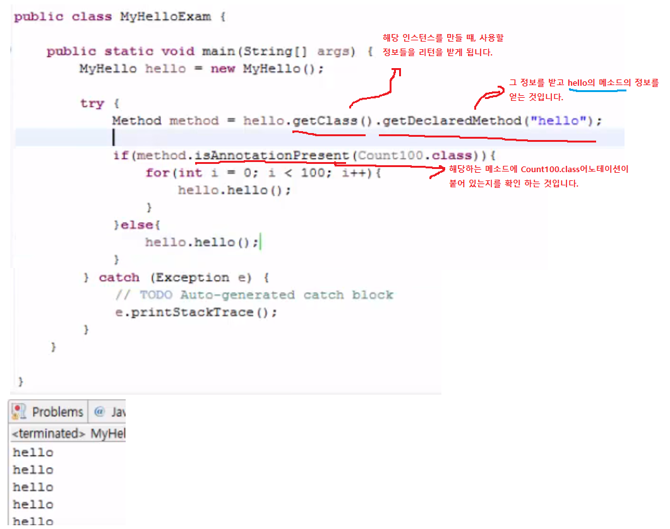Switch to the Javadoc tab

(x=108, y=411)
